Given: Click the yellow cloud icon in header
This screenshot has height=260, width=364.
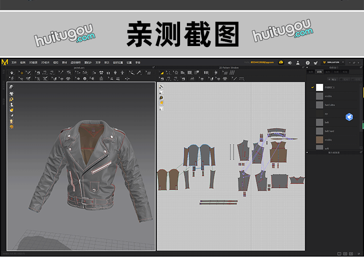Looking at the screenshot, I should (x=281, y=63).
